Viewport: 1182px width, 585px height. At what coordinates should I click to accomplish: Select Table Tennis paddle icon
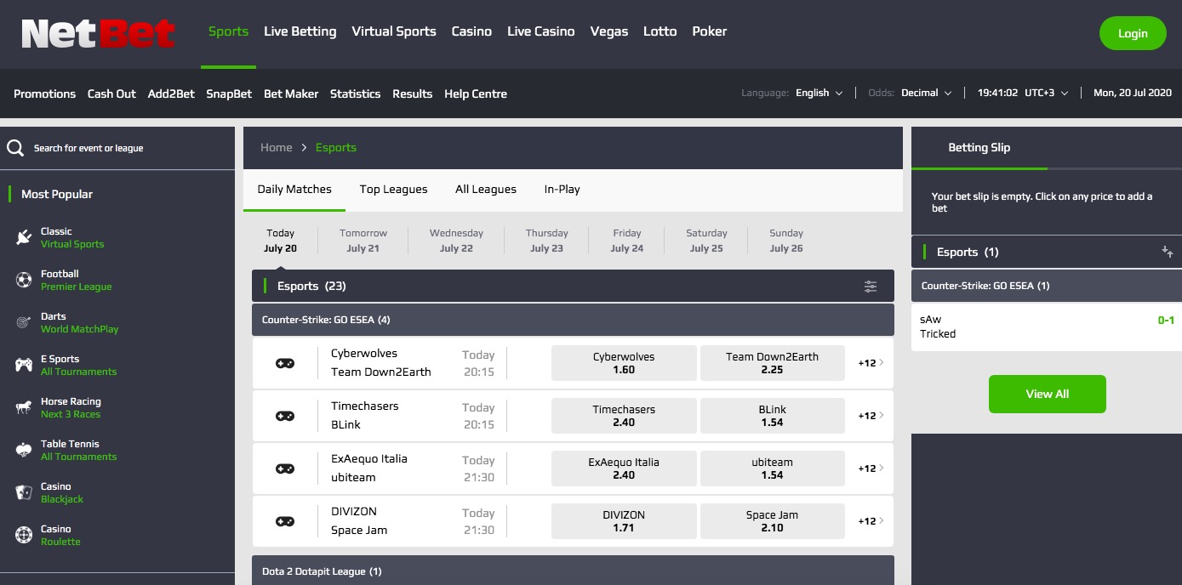[24, 450]
